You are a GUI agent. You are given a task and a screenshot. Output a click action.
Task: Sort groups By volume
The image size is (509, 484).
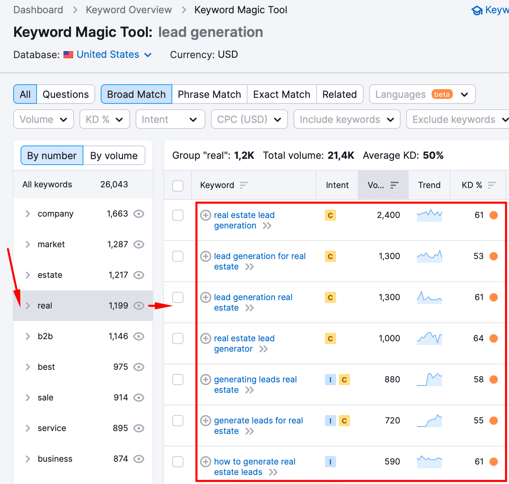pyautogui.click(x=114, y=156)
